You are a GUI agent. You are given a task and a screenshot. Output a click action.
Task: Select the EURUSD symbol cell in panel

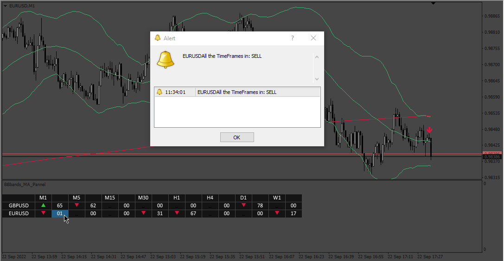(19, 213)
